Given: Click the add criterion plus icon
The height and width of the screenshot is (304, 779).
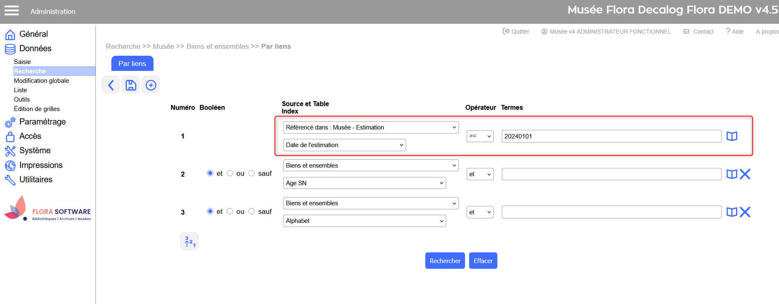Looking at the screenshot, I should [151, 85].
